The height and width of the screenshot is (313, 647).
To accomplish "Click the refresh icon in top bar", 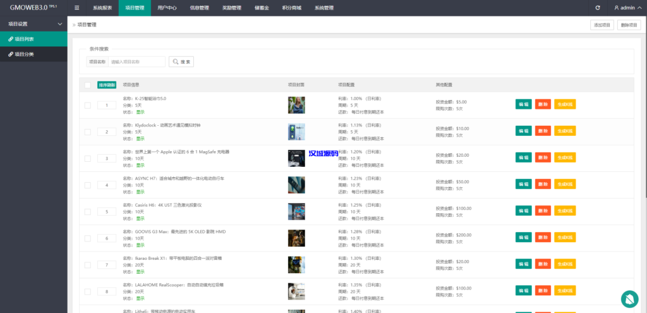I will coord(598,8).
